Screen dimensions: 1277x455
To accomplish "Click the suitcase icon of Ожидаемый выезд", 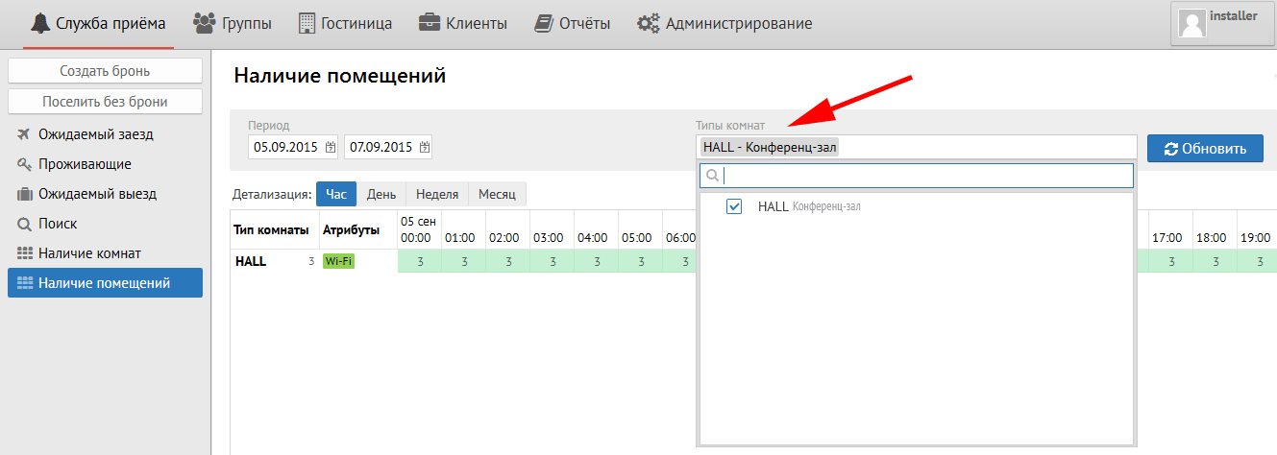I will [24, 194].
